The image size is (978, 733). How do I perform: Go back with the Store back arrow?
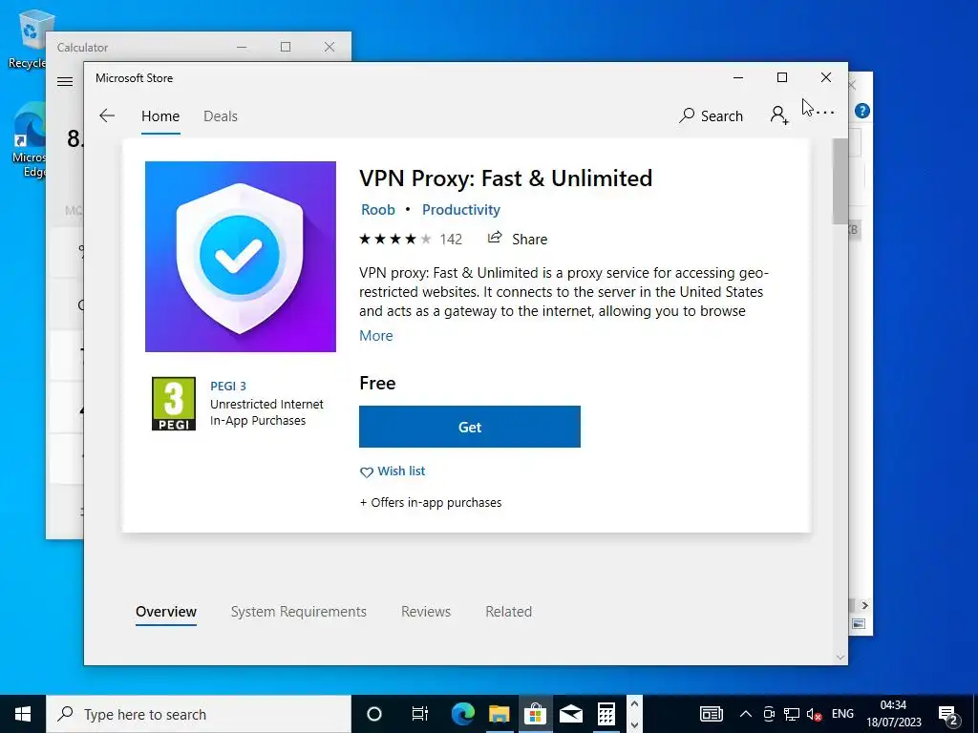(x=107, y=115)
